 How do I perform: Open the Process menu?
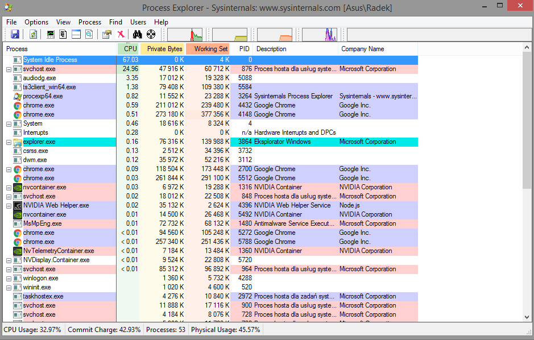pyautogui.click(x=90, y=22)
